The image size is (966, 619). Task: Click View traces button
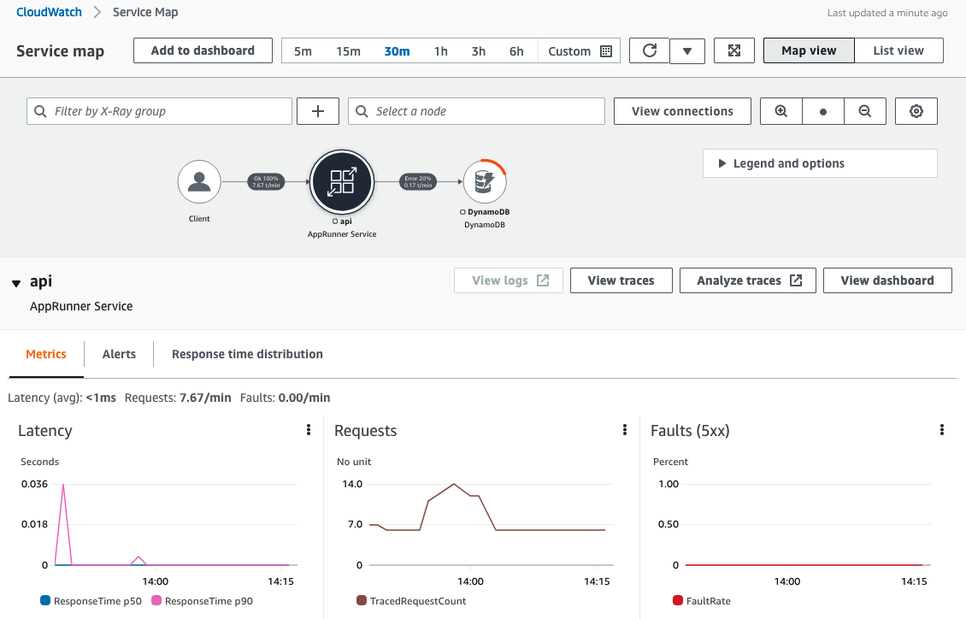pos(621,280)
